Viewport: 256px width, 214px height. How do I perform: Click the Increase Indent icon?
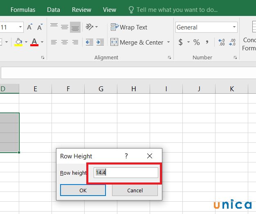(x=100, y=42)
